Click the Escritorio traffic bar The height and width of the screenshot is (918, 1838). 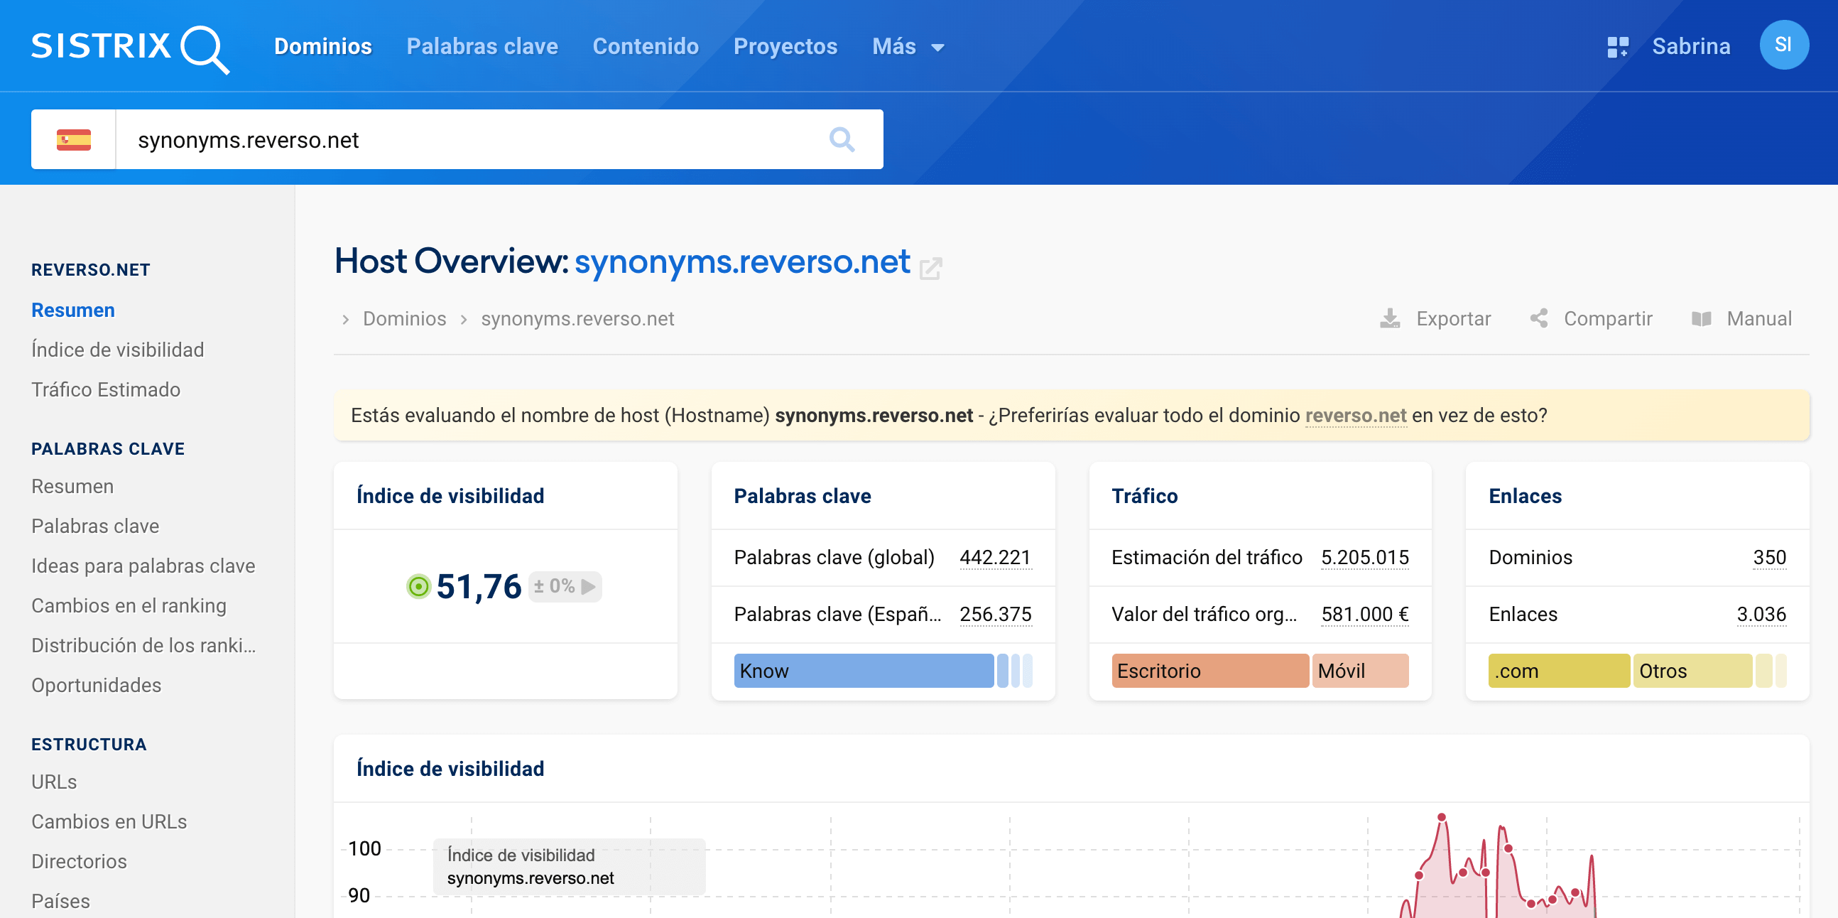(1209, 670)
